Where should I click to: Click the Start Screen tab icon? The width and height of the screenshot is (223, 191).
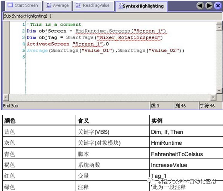10,5
